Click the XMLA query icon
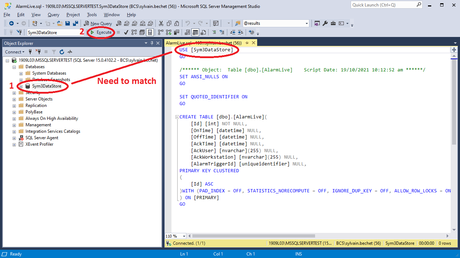The height and width of the screenshot is (258, 460). [142, 23]
